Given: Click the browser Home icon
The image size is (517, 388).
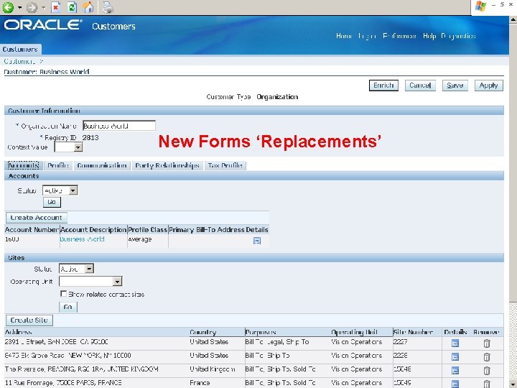Looking at the screenshot, I should pyautogui.click(x=88, y=7).
